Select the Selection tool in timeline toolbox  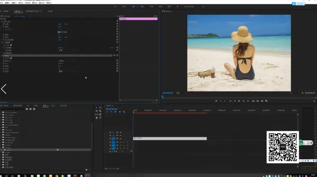pos(97,108)
